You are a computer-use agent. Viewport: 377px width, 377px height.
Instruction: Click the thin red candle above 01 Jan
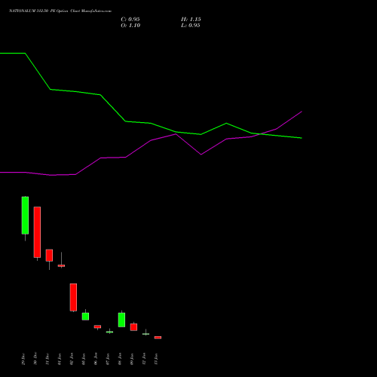click(x=61, y=265)
